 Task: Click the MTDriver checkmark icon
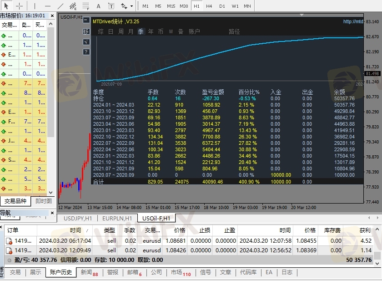(x=86, y=42)
